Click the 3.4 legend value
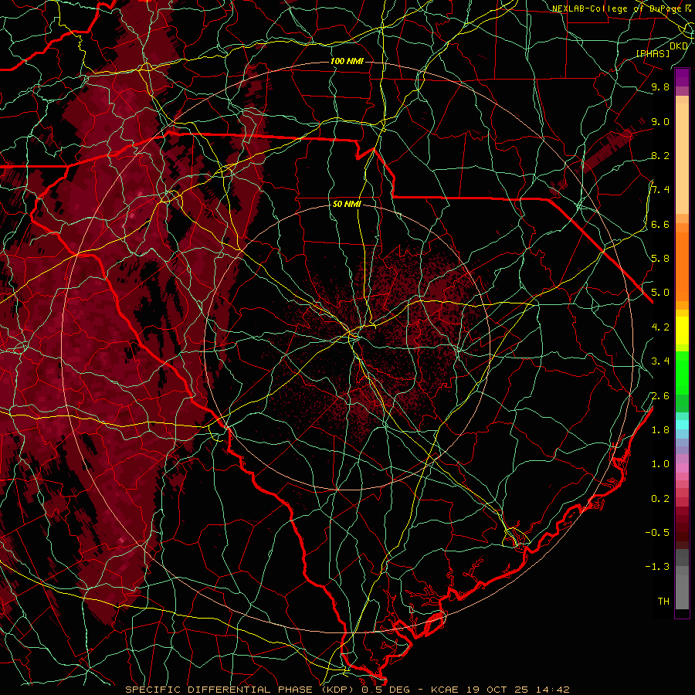 coord(660,361)
